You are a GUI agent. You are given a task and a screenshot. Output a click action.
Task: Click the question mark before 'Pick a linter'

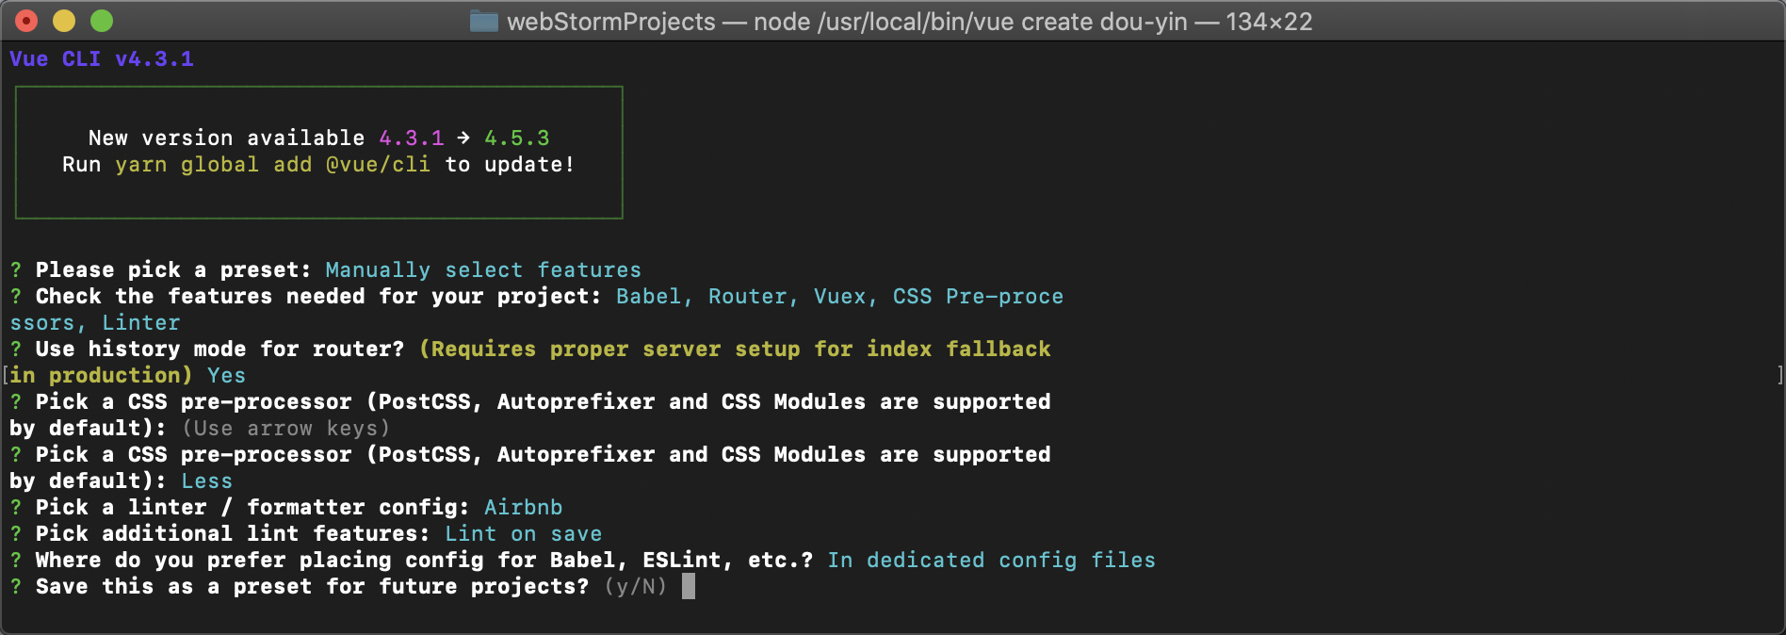[x=16, y=508]
